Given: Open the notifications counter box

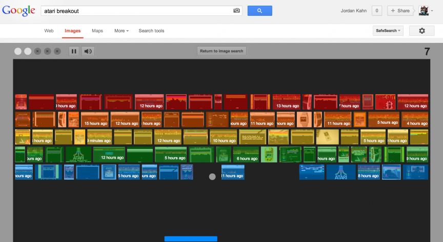Looking at the screenshot, I should (x=377, y=11).
